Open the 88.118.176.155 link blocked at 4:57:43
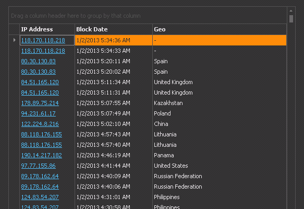 click(x=42, y=134)
